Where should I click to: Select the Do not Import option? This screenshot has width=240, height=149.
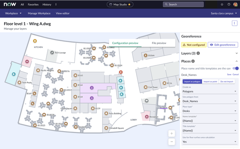pos(227,82)
